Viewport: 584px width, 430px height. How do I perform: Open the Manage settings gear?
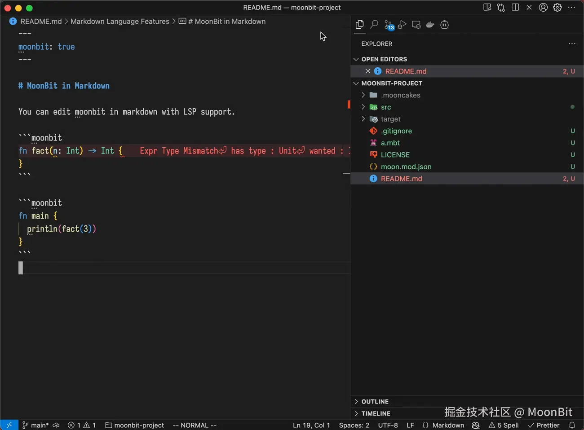[557, 8]
